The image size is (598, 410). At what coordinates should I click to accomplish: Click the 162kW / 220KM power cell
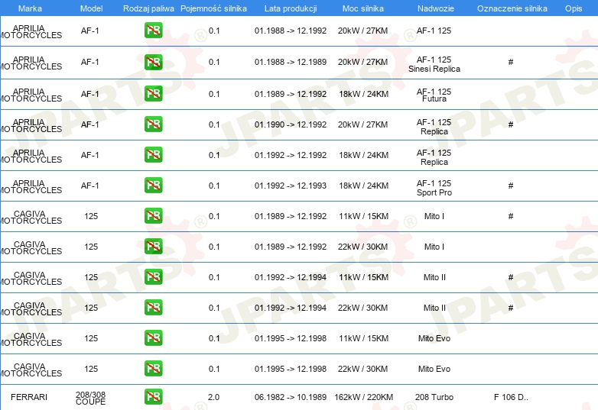point(363,397)
